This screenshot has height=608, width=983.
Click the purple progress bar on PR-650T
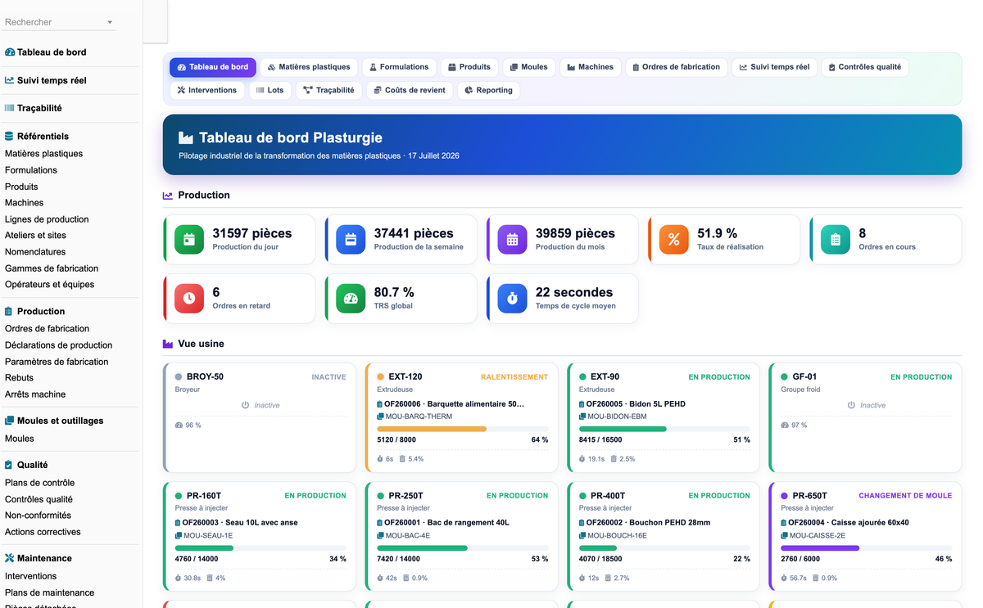[867, 547]
